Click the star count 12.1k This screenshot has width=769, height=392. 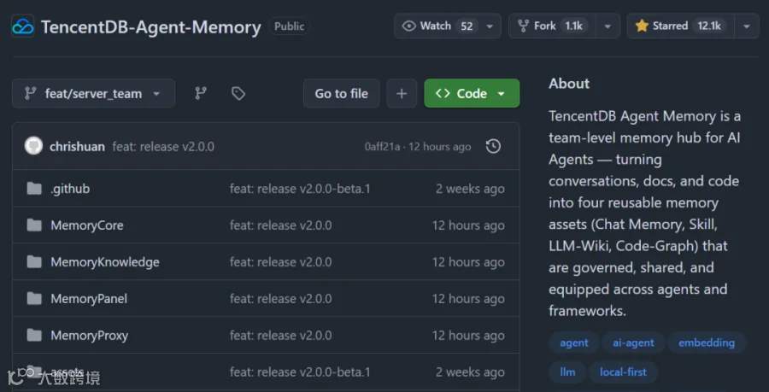click(x=709, y=26)
